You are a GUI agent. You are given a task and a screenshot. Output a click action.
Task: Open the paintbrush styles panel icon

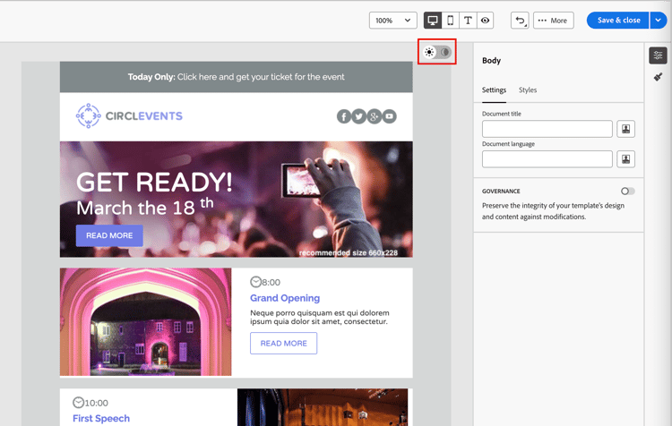(658, 78)
